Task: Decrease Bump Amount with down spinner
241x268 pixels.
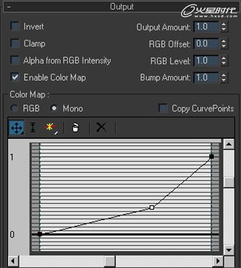Action: [224, 80]
